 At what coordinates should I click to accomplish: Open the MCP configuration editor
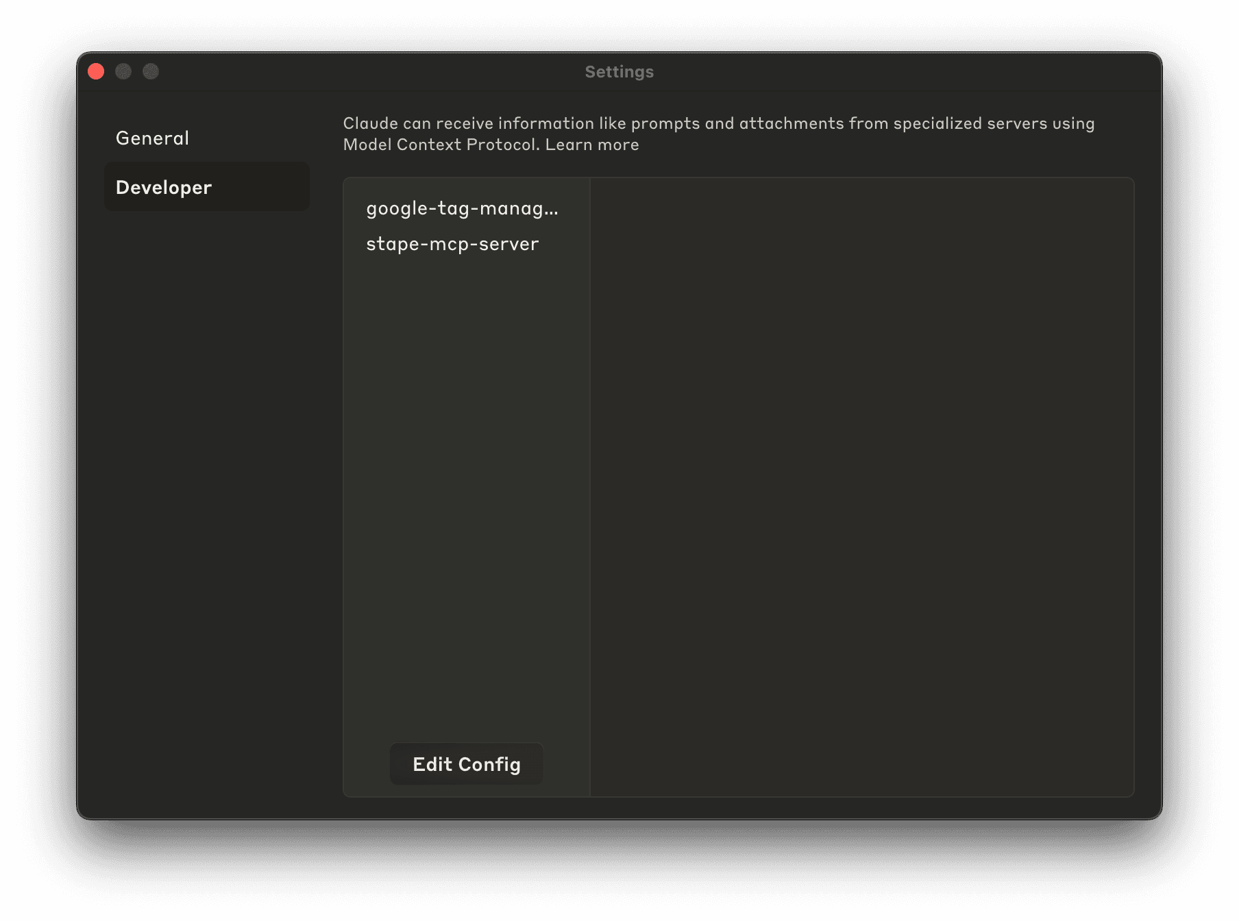466,763
